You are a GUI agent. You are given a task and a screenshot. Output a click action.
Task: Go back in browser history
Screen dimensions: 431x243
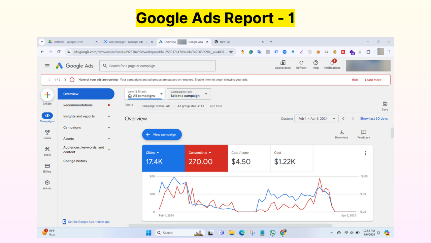42,52
